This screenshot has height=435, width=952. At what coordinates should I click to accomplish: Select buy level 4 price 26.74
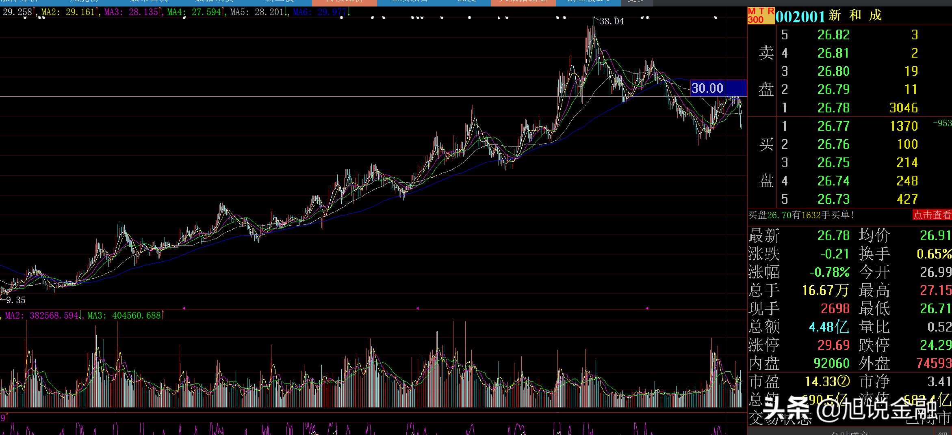tap(833, 181)
